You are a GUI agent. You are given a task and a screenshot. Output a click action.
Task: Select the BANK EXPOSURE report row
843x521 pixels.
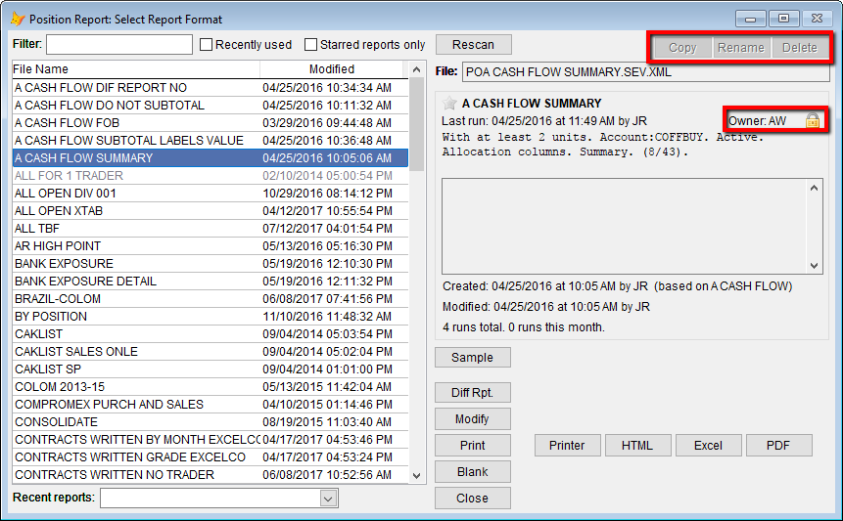click(211, 264)
